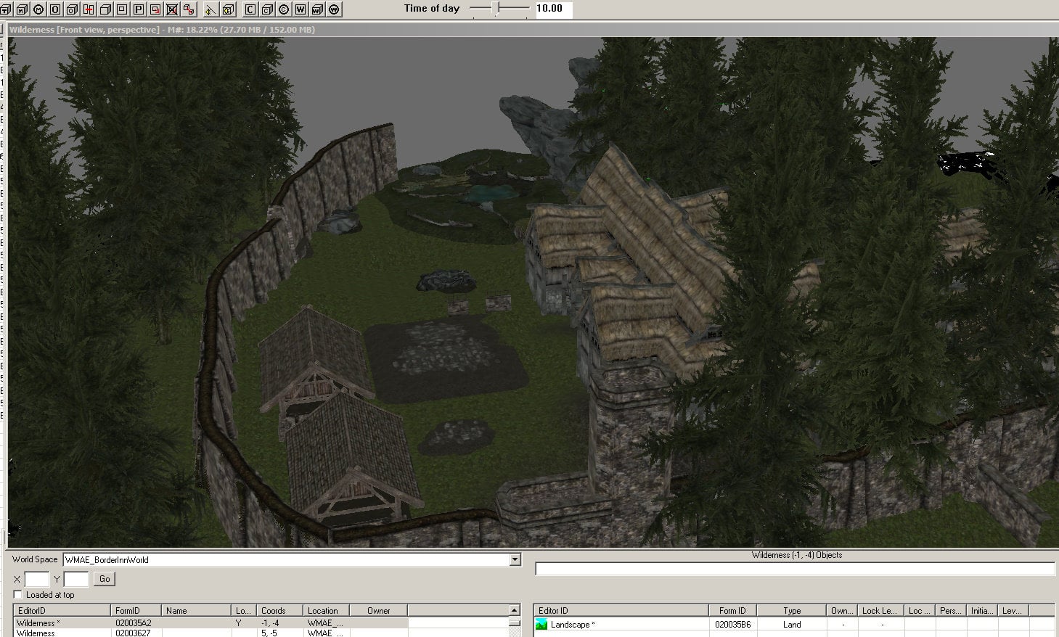The image size is (1059, 637).
Task: Click the circle icon with letter W
Action: pos(333,9)
